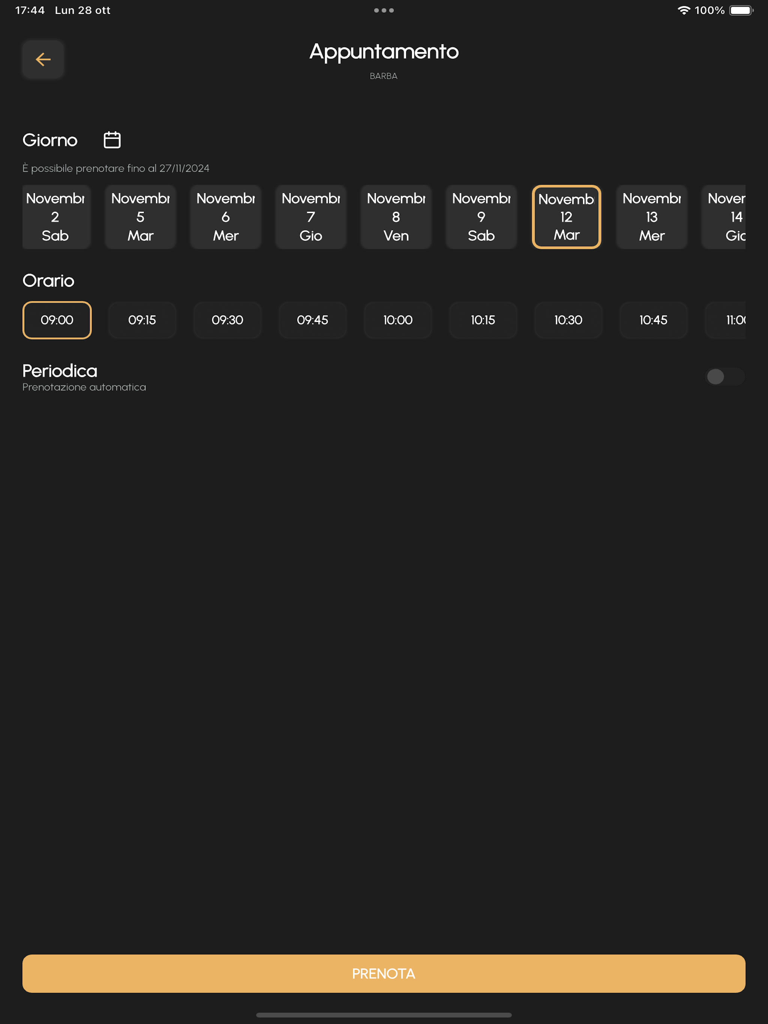
Task: Open the calendar picker next to Giorno
Action: [x=112, y=139]
